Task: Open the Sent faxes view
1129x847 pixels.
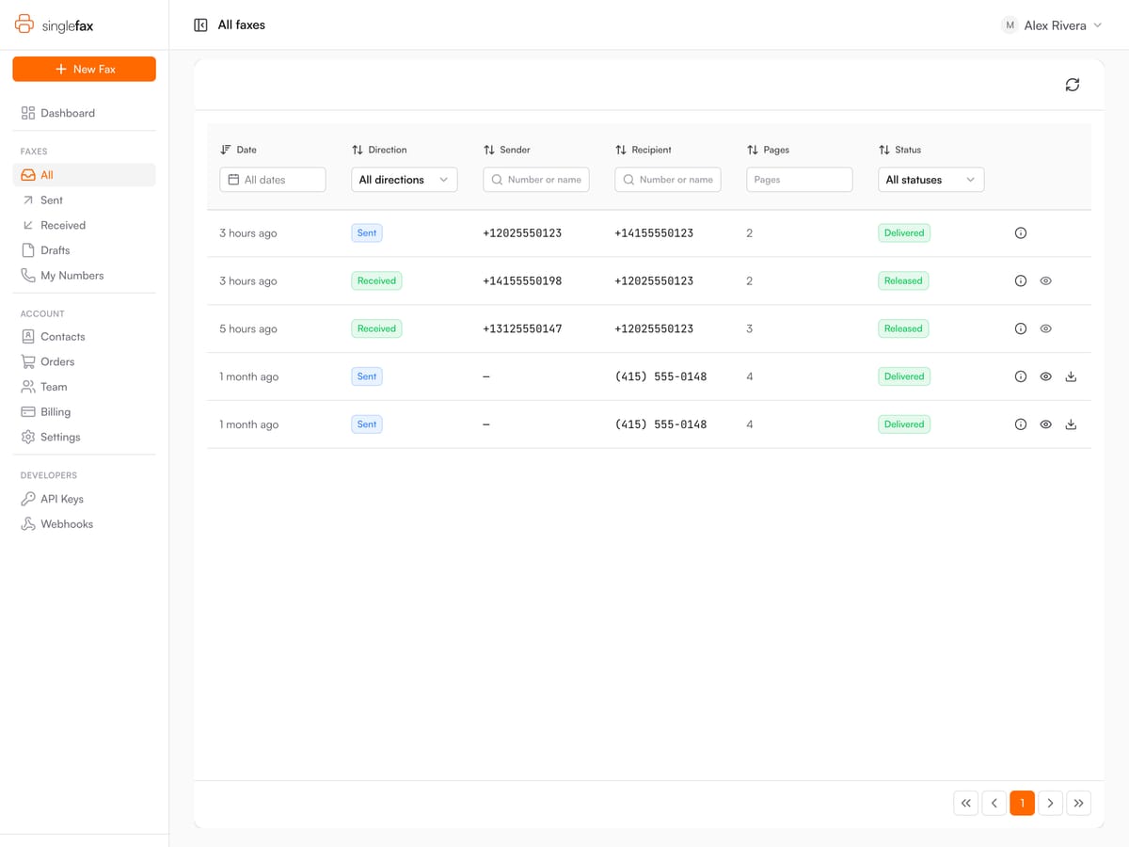Action: (x=84, y=200)
